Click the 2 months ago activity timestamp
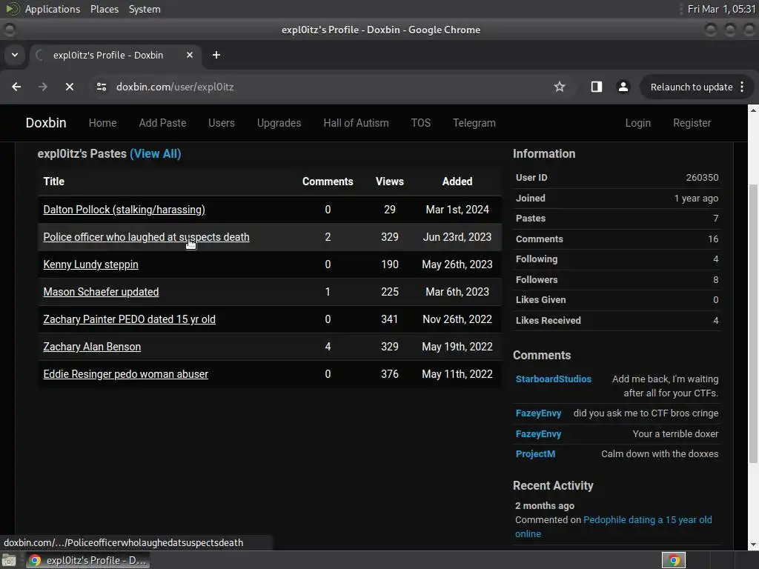The width and height of the screenshot is (759, 569). (x=545, y=505)
